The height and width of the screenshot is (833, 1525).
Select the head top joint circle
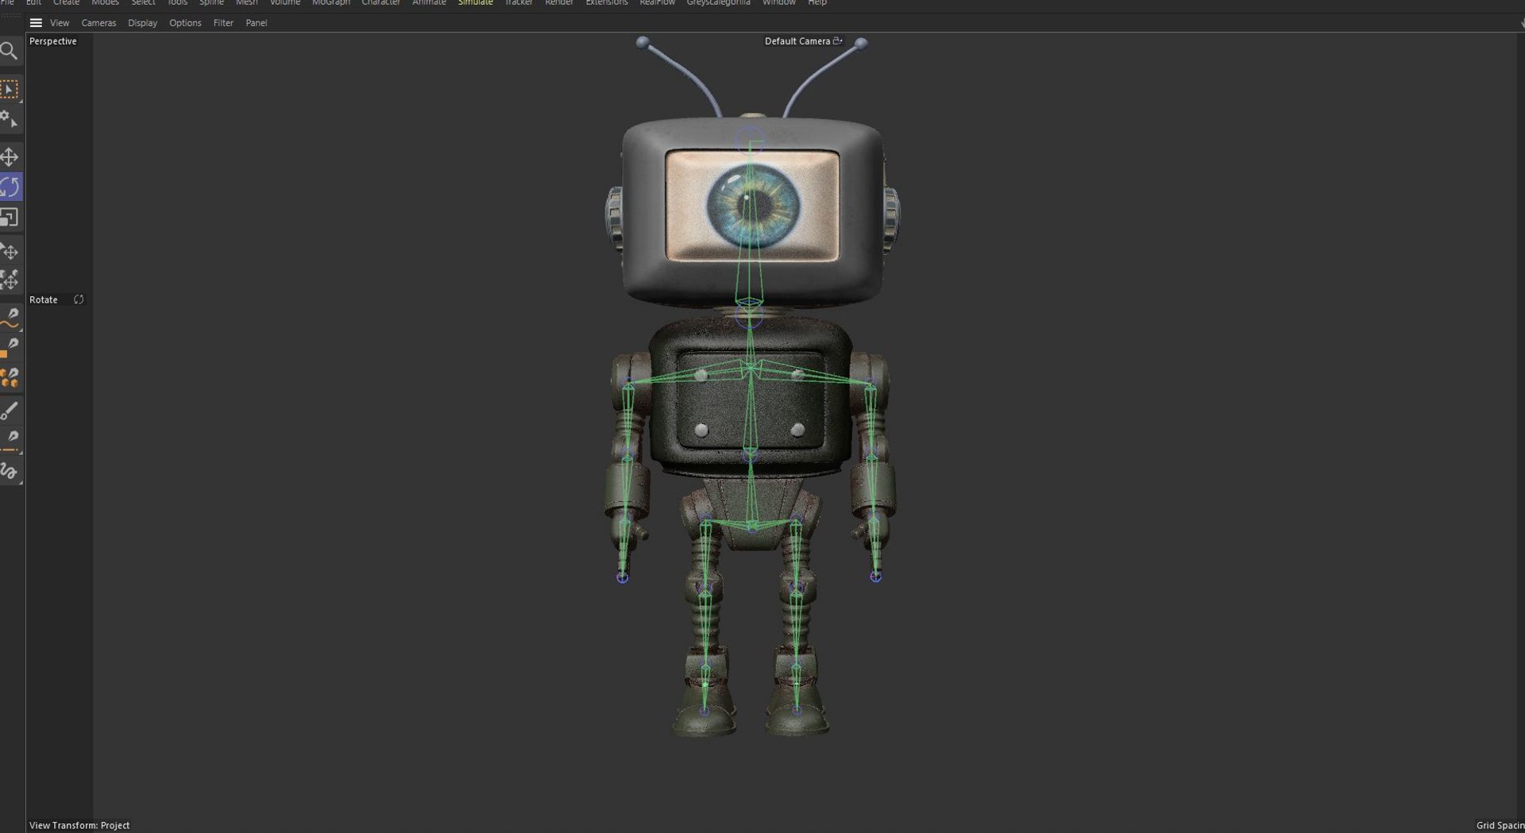[x=750, y=142]
